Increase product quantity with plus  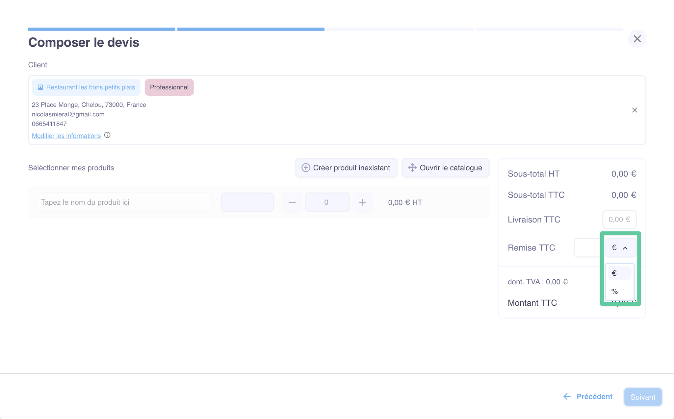coord(362,202)
